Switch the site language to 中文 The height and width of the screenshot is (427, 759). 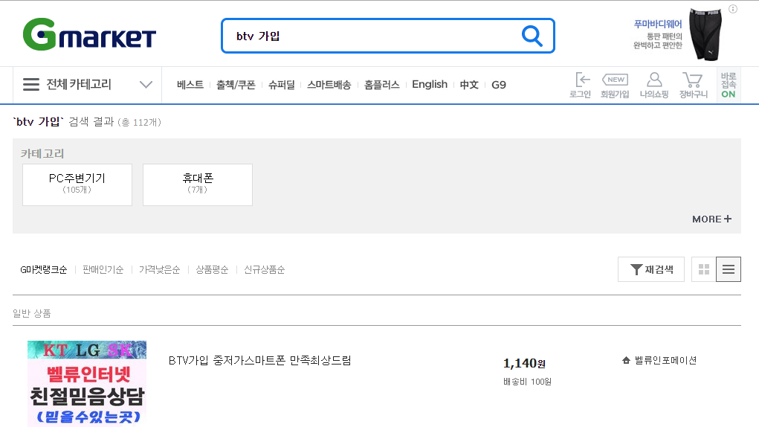[x=469, y=85]
